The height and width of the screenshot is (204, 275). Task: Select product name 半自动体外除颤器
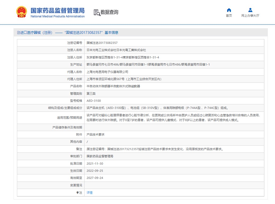[99, 86]
